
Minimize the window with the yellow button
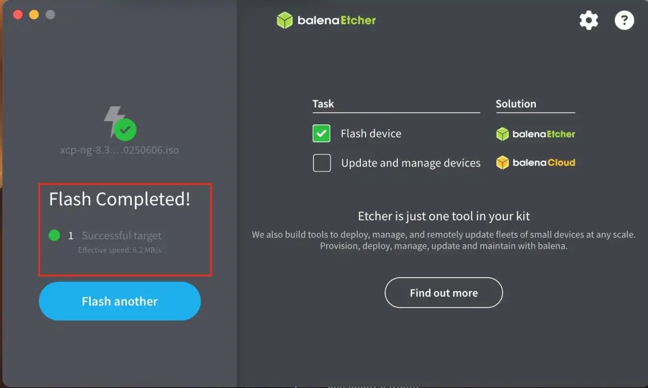click(x=34, y=14)
